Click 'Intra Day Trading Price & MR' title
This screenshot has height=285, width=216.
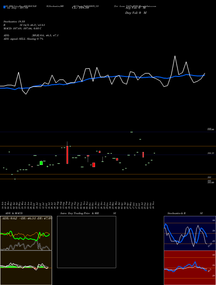79,213
